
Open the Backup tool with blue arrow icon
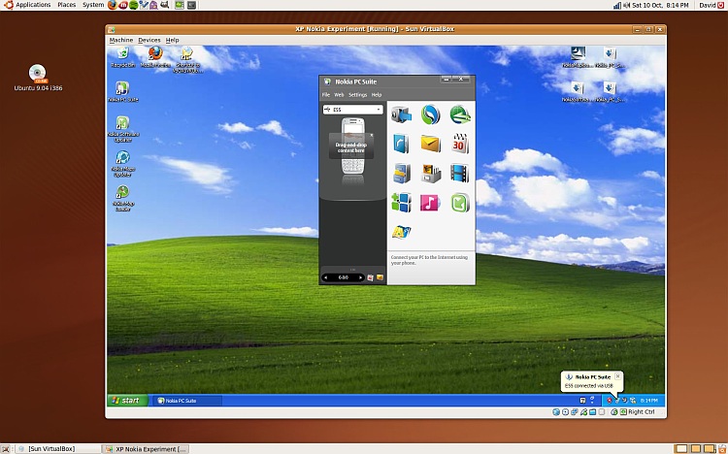tap(401, 114)
